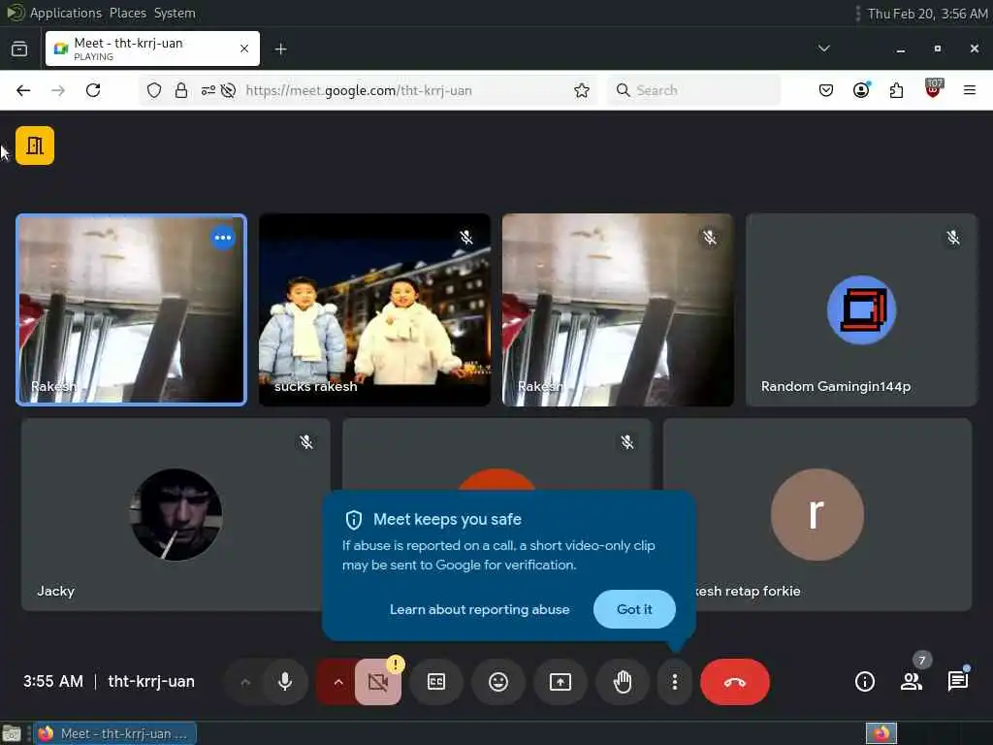Click the yellow door icon
The width and height of the screenshot is (993, 745).
(x=35, y=146)
